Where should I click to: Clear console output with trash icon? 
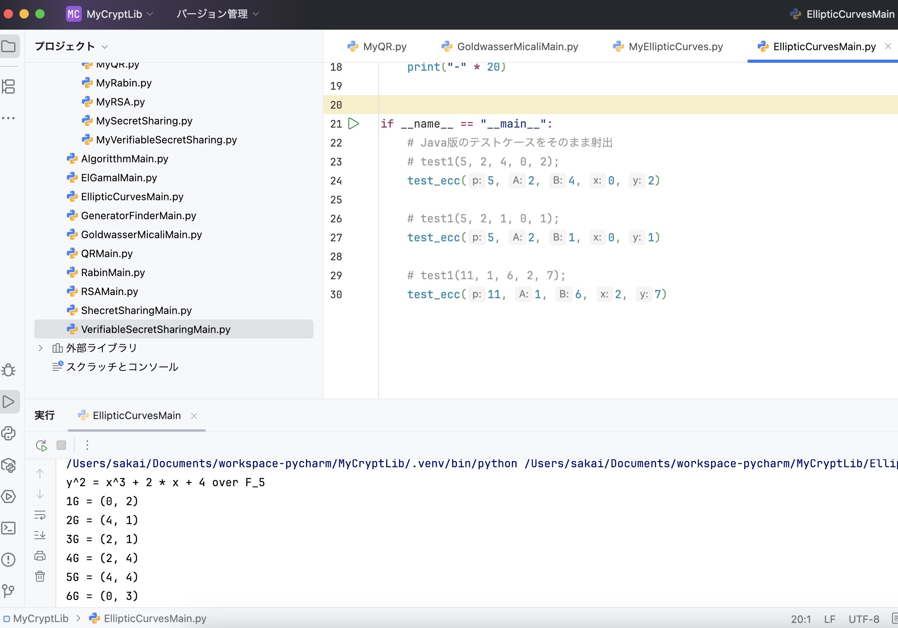40,577
